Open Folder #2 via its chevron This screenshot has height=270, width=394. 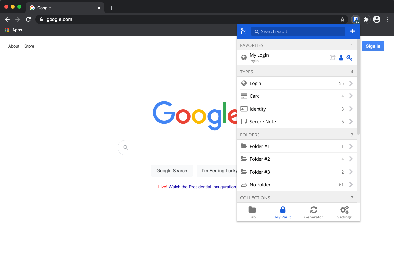351,159
